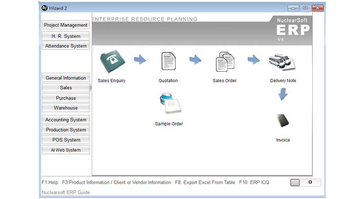Open the H. R. System module
Screen dimensions: 359x199
click(66, 36)
